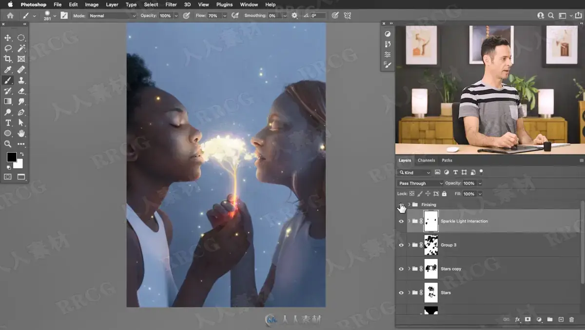Select the Healing Brush tool
This screenshot has width=585, height=330.
pos(21,70)
